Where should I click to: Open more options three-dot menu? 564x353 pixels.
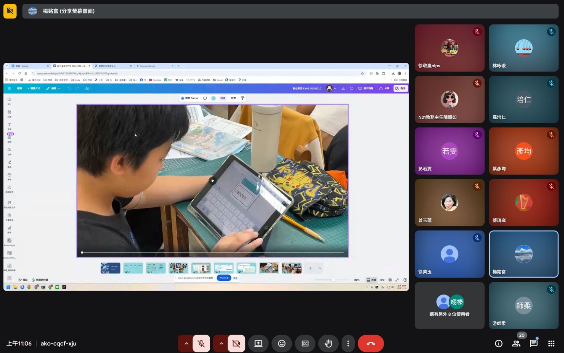pyautogui.click(x=348, y=343)
